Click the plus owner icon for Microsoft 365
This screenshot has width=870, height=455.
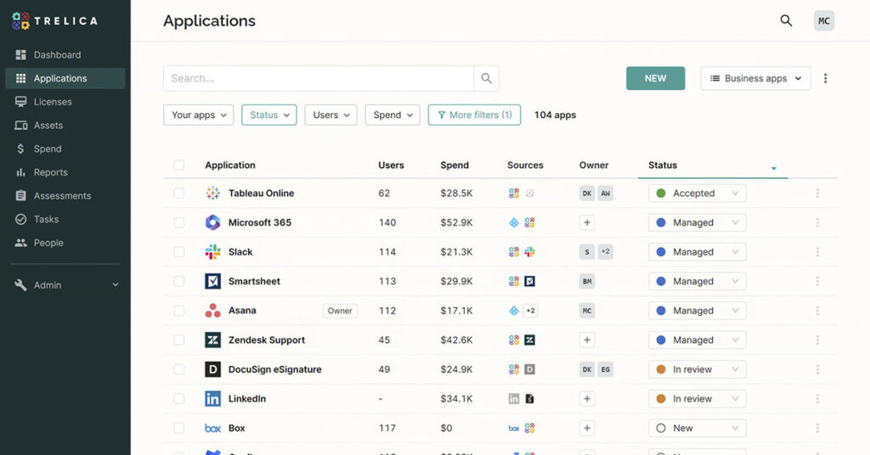tap(587, 222)
